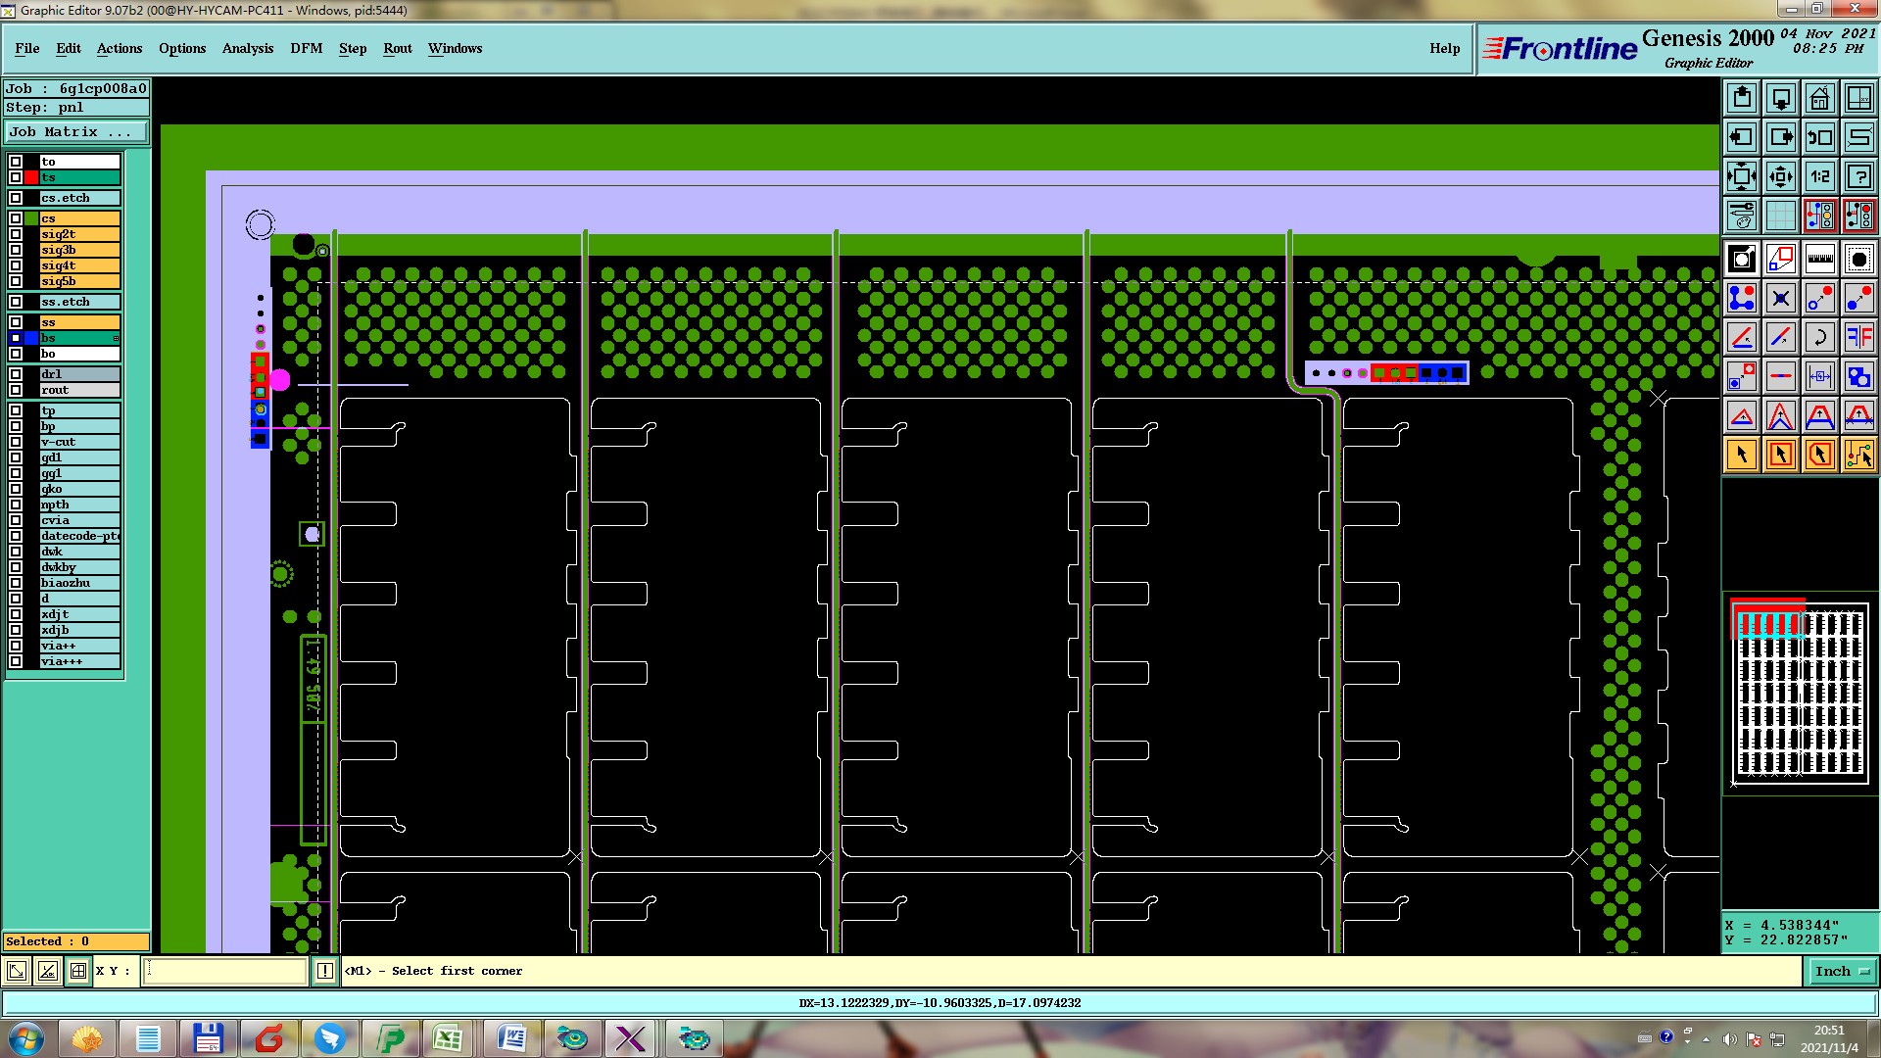1881x1058 pixels.
Task: Click the Home view icon
Action: (1819, 98)
